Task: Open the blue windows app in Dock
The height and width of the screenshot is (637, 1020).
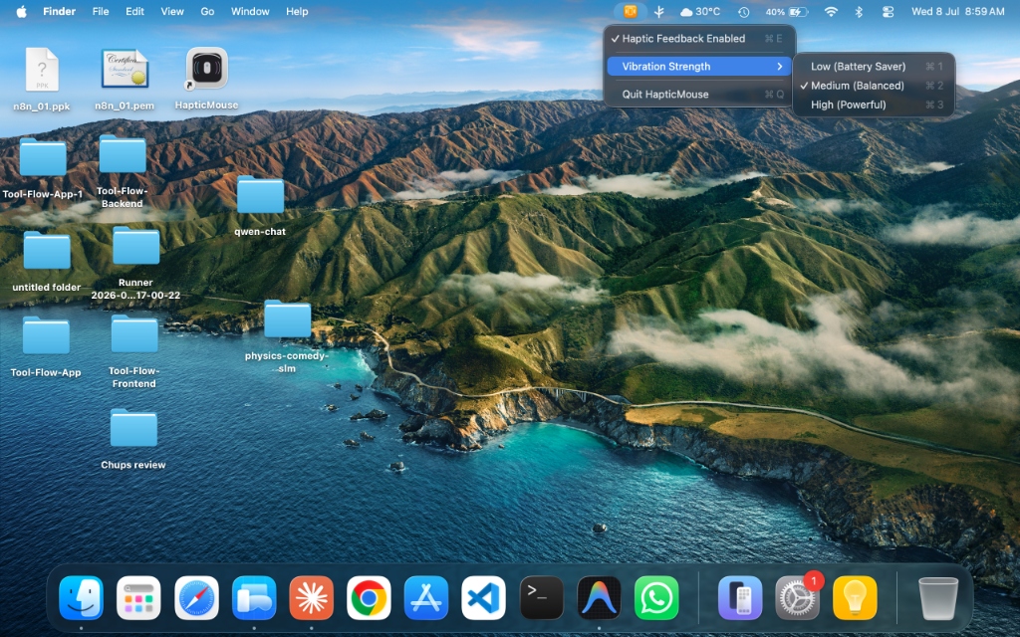Action: (x=254, y=597)
